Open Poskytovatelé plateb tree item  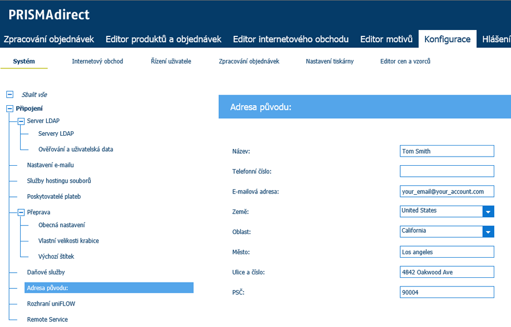(x=54, y=196)
